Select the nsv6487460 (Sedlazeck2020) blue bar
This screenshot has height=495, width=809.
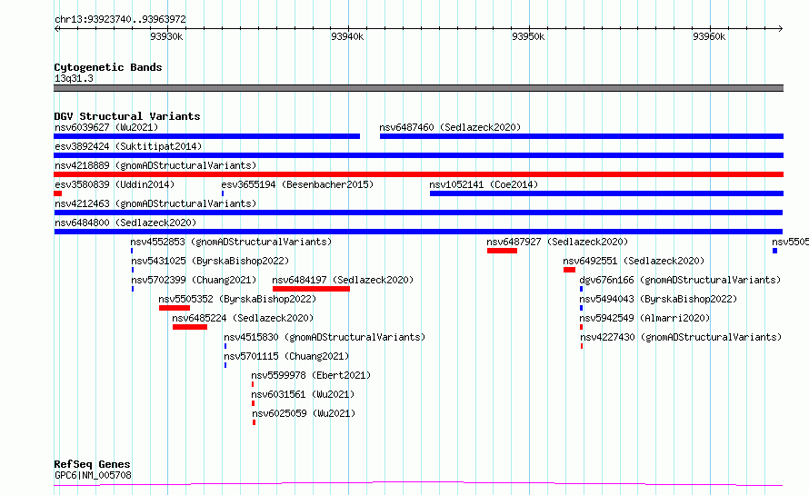(582, 136)
